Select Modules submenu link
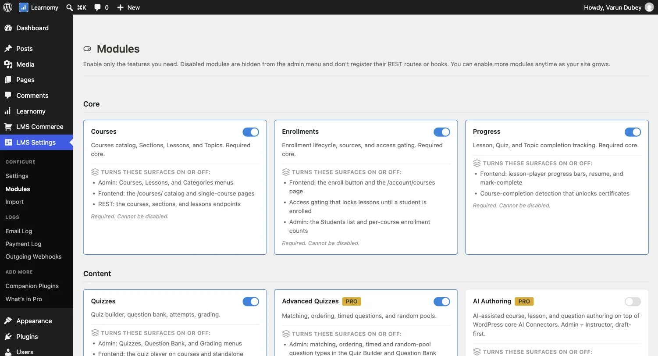This screenshot has height=356, width=658. [18, 189]
